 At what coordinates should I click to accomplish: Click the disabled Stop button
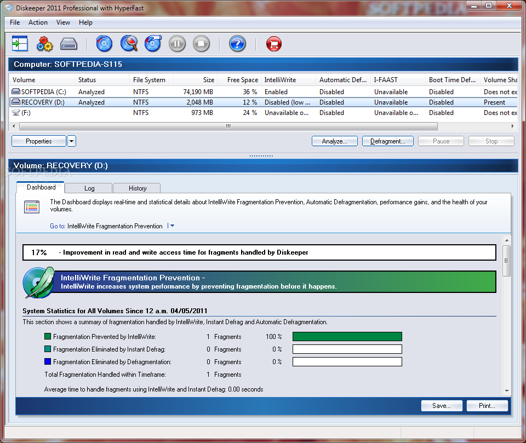click(491, 141)
